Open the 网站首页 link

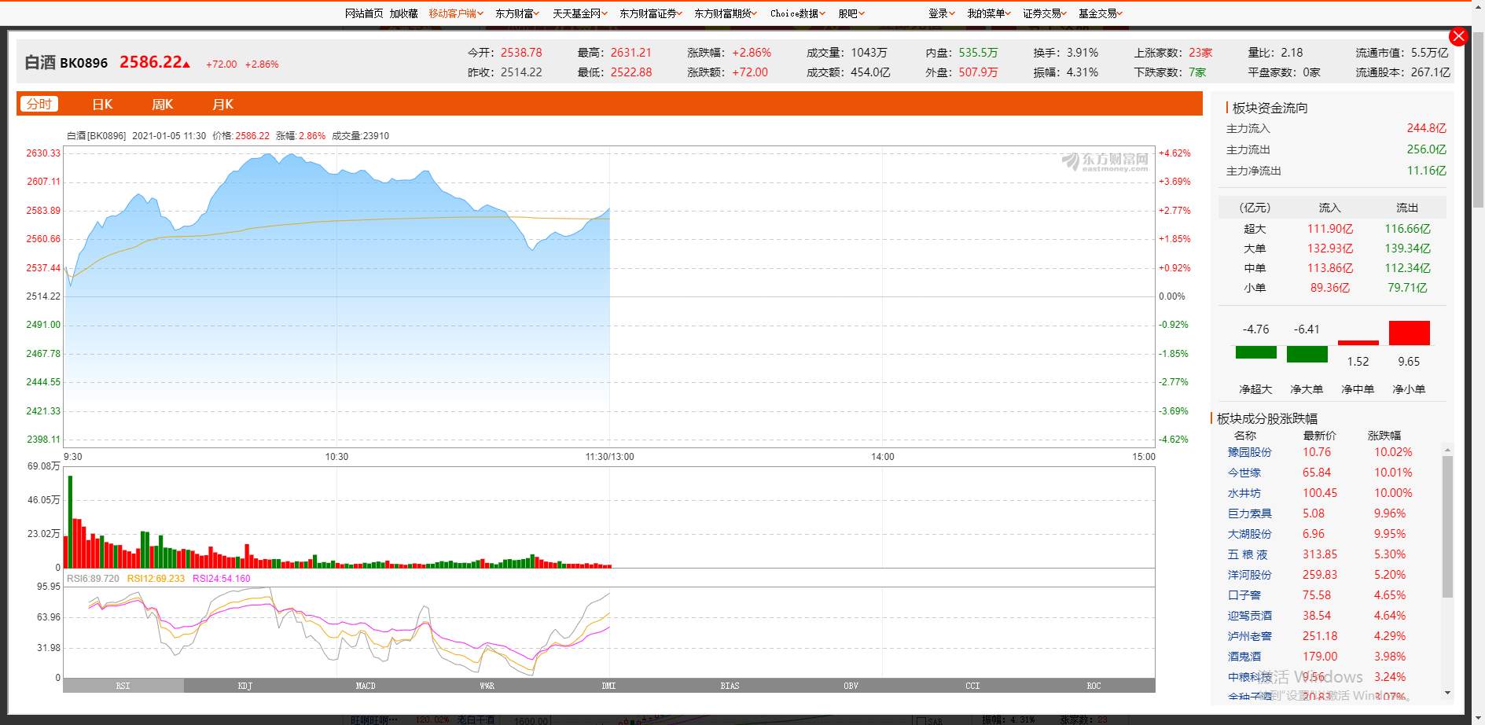pyautogui.click(x=364, y=13)
